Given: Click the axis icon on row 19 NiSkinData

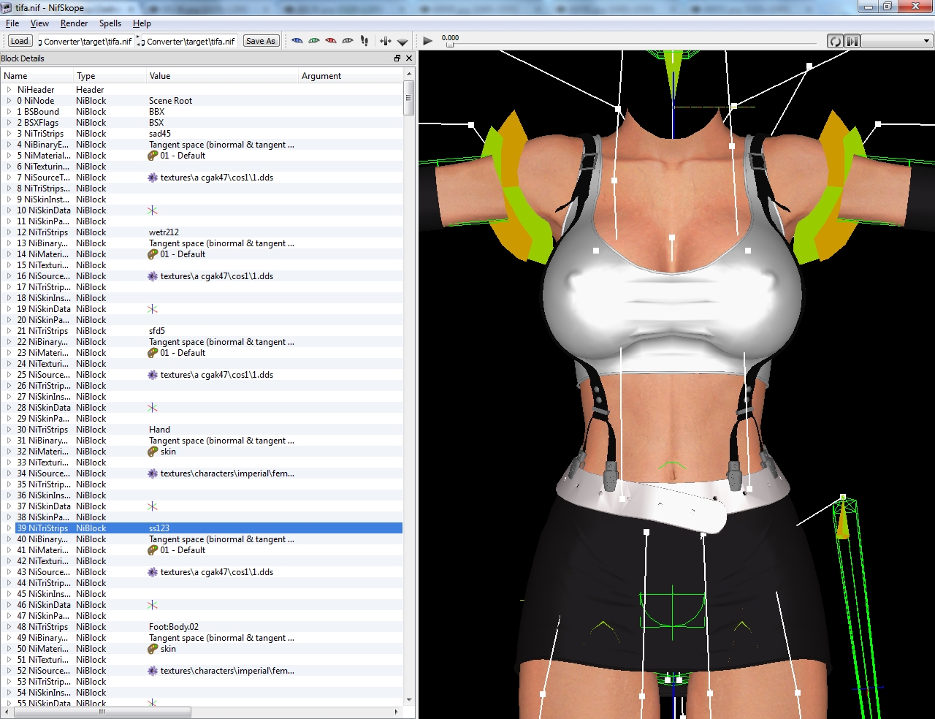Looking at the screenshot, I should (x=153, y=309).
